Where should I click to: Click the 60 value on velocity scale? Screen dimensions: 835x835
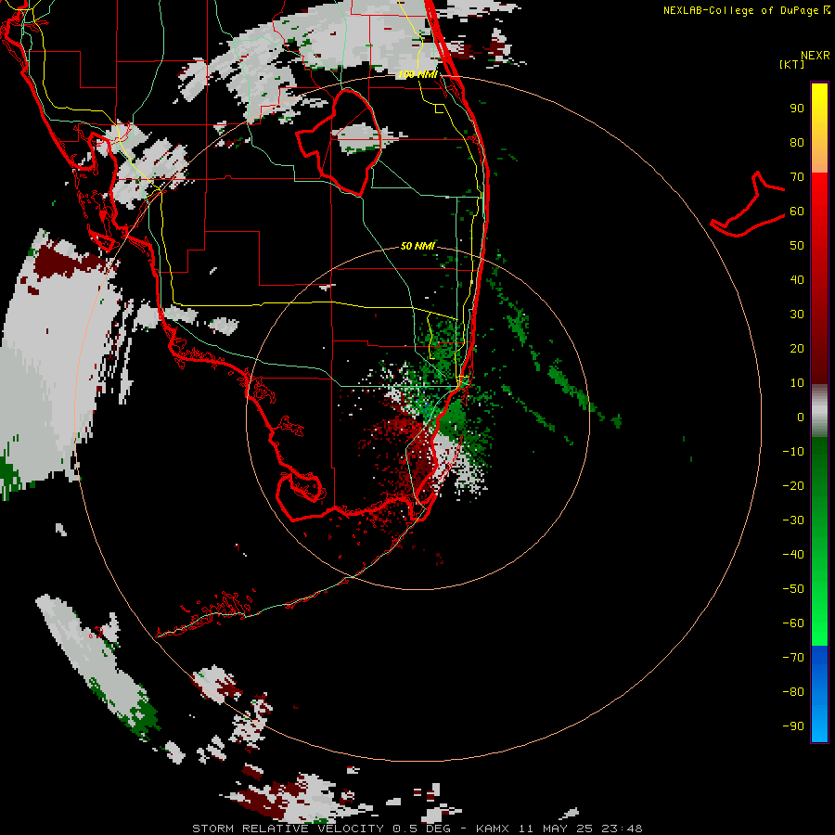797,212
